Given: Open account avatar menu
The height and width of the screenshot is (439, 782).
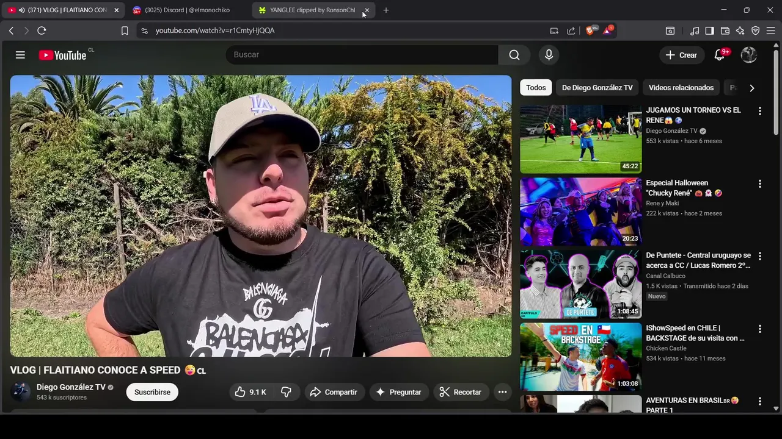Looking at the screenshot, I should (x=749, y=55).
